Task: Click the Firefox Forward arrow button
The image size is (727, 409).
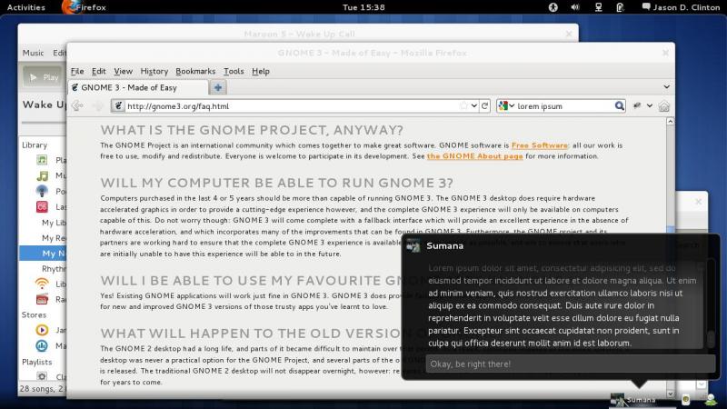Action: pos(98,106)
